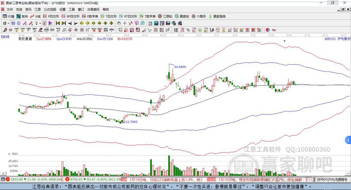
Task: Select the circled crosshair target tool
Action: tap(70, 30)
